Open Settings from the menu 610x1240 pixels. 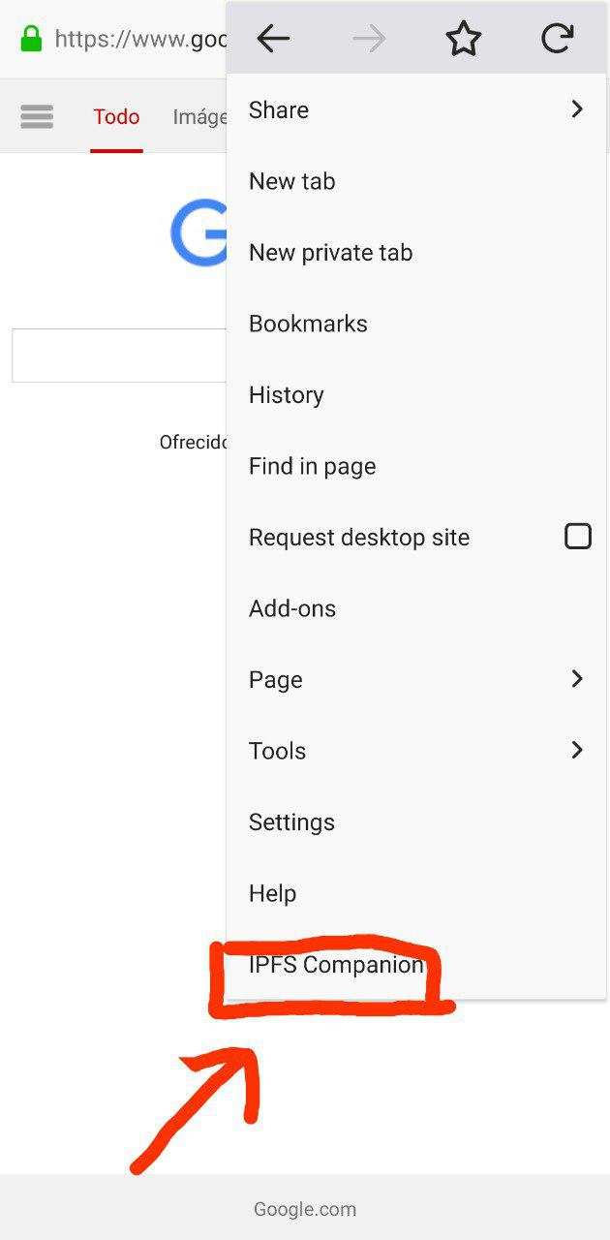416,821
